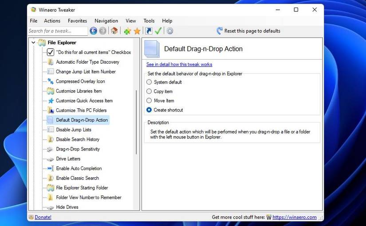Click the Disable Search History icon
This screenshot has width=366, height=226.
51,139
